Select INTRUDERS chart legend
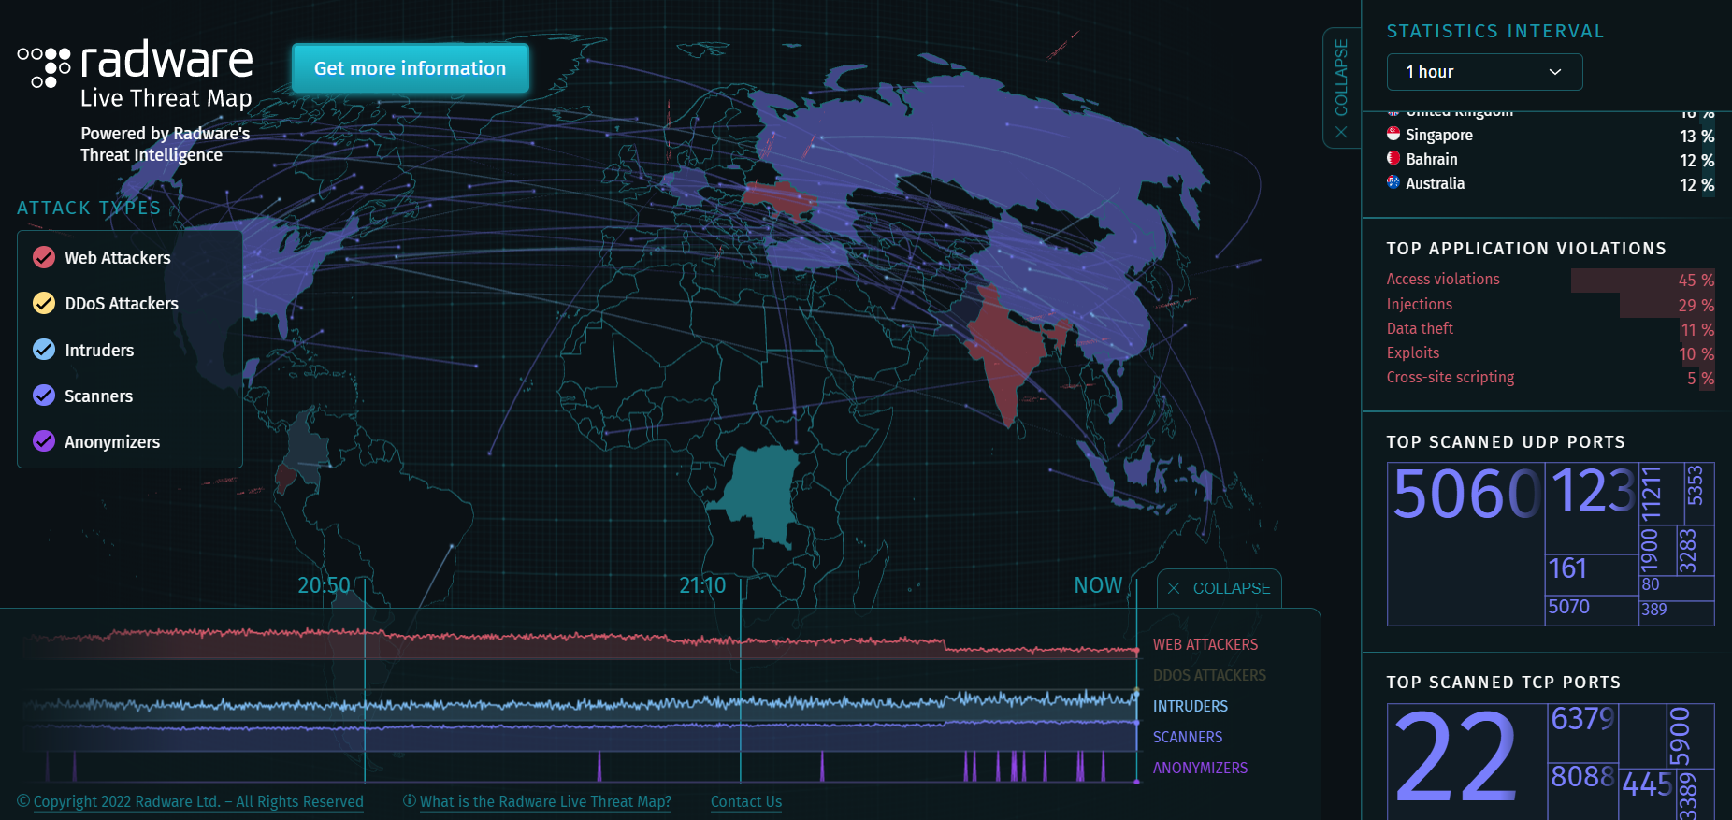This screenshot has width=1732, height=820. pos(1191,706)
